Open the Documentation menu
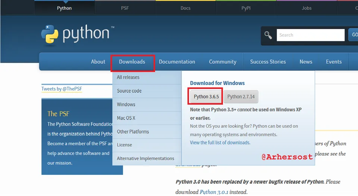 177,61
